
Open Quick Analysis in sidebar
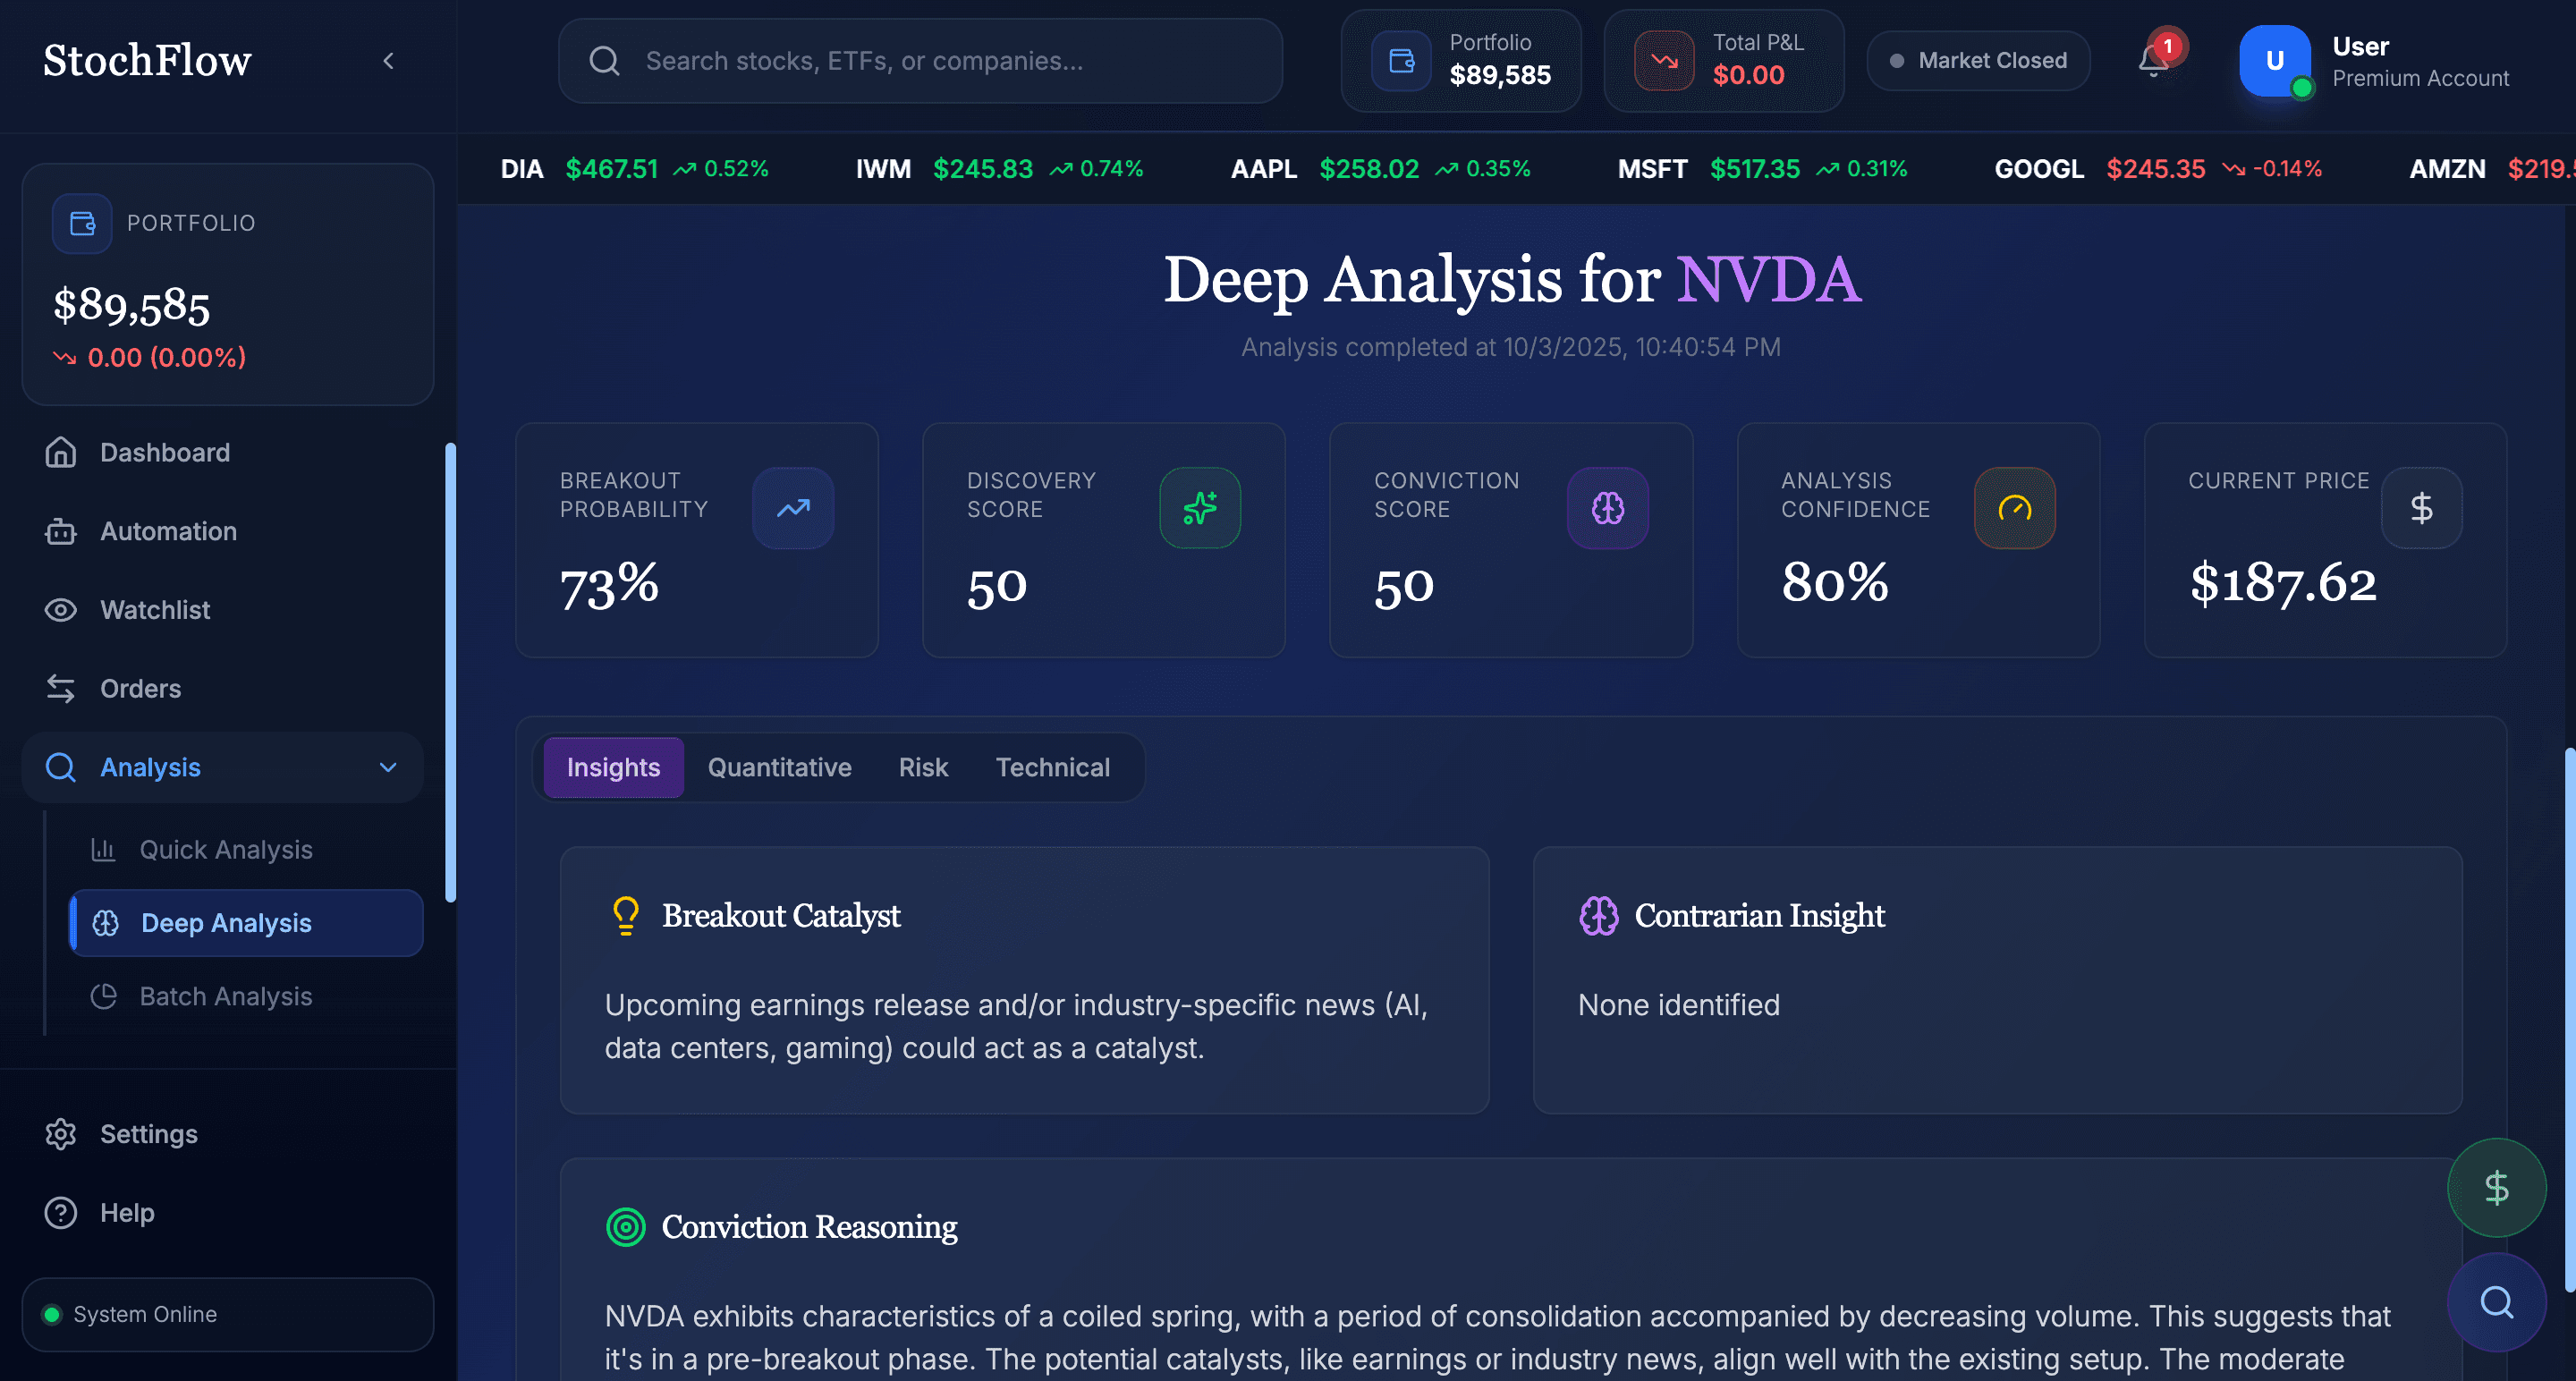[226, 849]
